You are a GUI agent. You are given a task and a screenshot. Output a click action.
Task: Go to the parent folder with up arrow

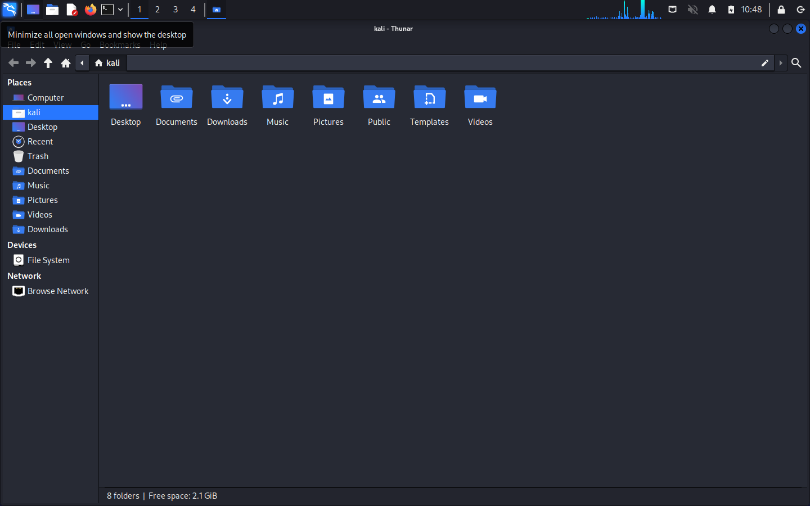pyautogui.click(x=48, y=63)
